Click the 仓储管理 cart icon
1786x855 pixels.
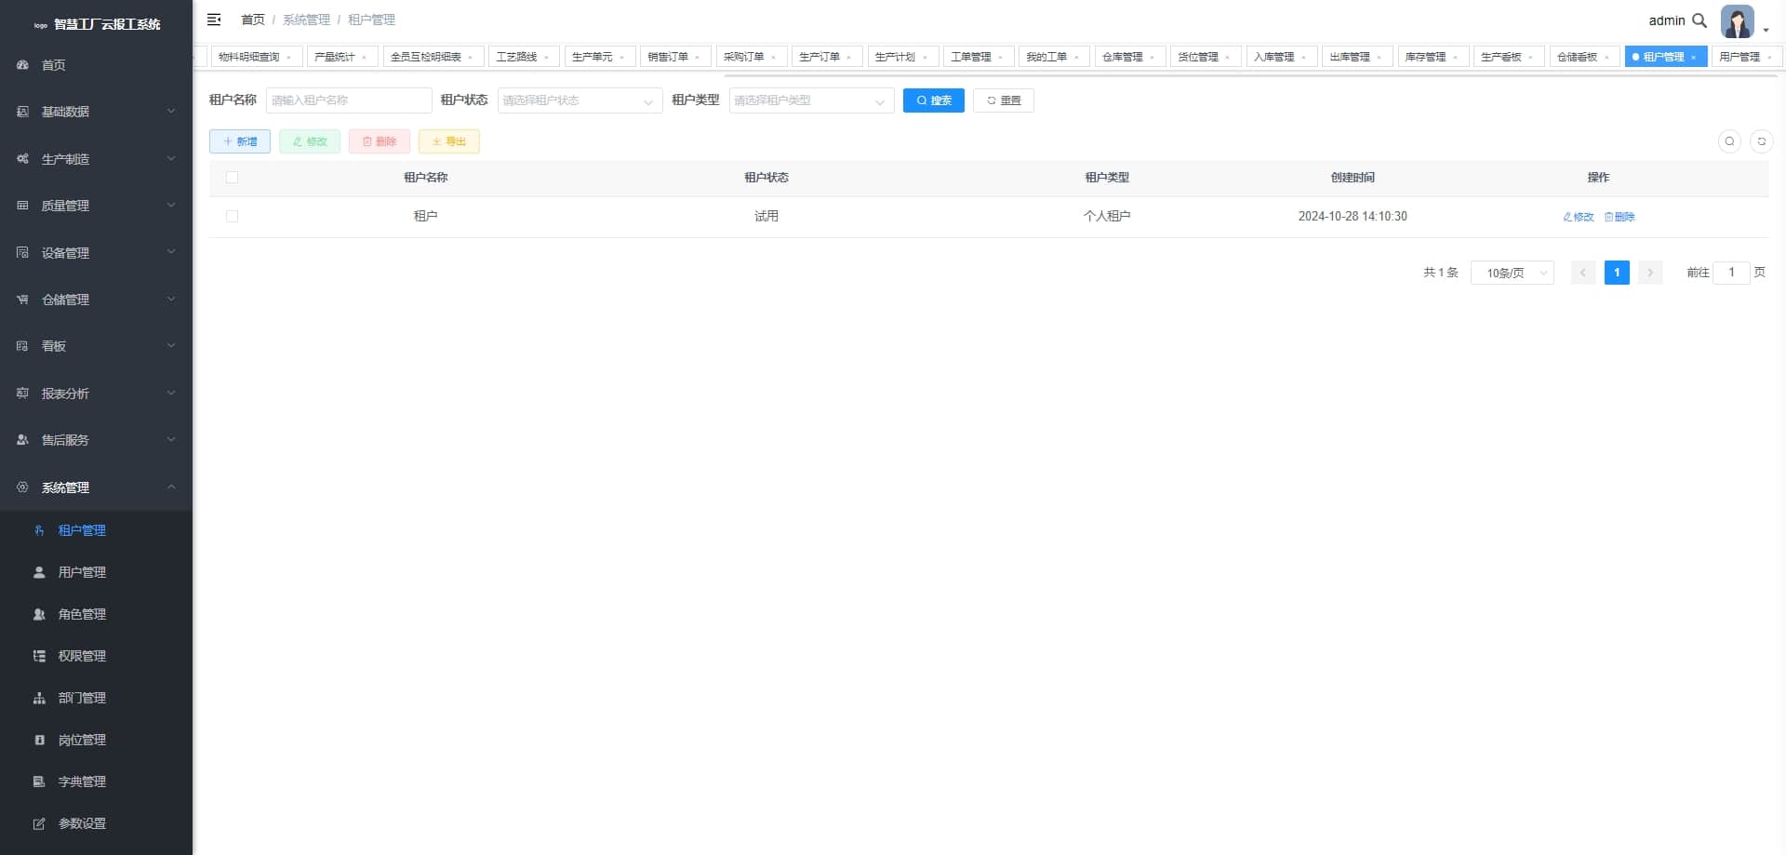tap(22, 300)
